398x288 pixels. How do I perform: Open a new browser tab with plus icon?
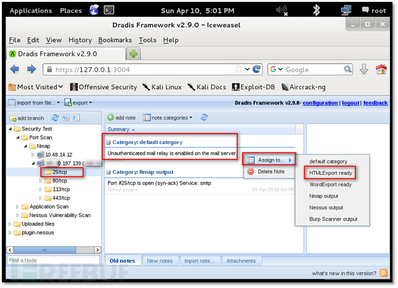133,54
